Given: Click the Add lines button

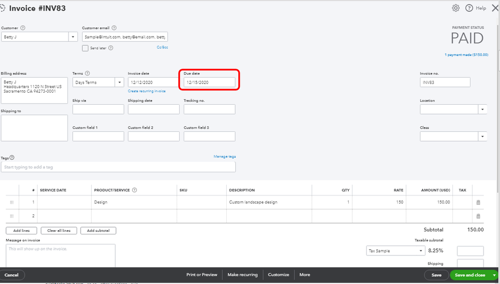Looking at the screenshot, I should point(21,230).
